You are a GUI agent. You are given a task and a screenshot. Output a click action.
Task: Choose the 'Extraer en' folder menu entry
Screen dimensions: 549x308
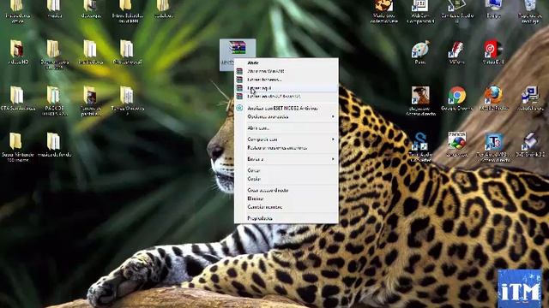coord(286,96)
